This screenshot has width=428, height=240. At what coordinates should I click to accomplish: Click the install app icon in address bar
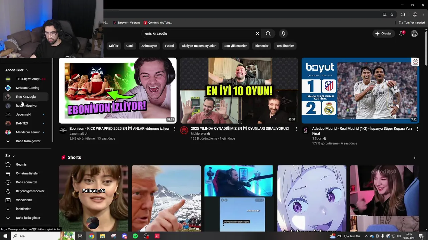click(x=385, y=14)
